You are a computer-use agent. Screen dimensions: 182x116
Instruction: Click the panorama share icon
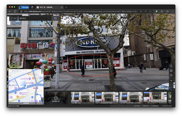(171, 75)
